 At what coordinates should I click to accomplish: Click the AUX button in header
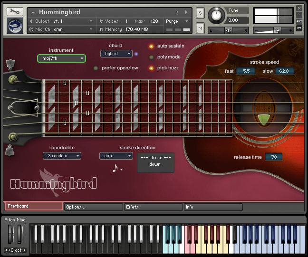tap(299, 21)
